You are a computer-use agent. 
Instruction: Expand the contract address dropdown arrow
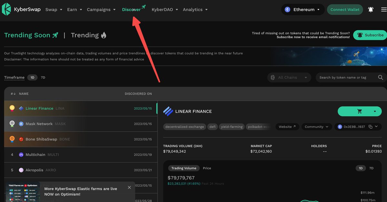point(376,127)
